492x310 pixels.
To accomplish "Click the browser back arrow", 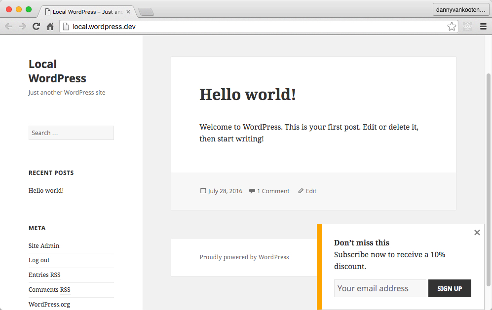I will [8, 27].
